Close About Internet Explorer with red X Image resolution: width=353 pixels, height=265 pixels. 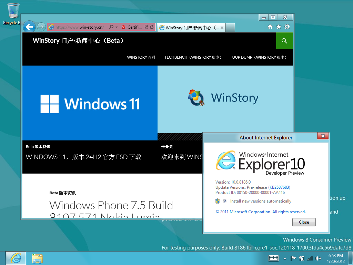[x=323, y=136]
